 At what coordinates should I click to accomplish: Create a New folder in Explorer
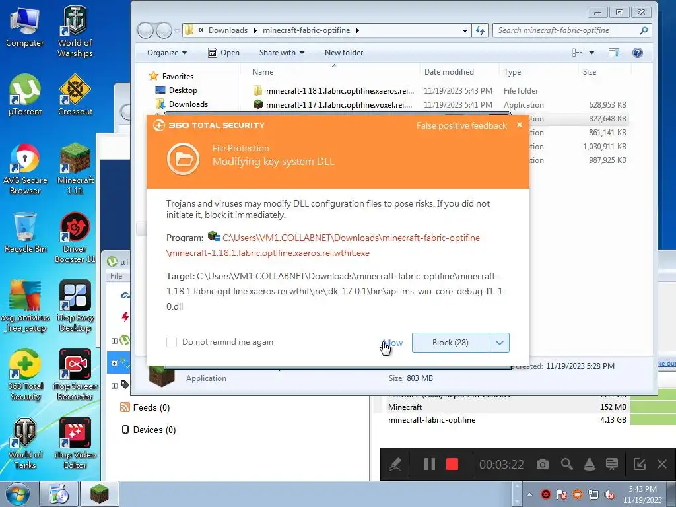click(343, 53)
